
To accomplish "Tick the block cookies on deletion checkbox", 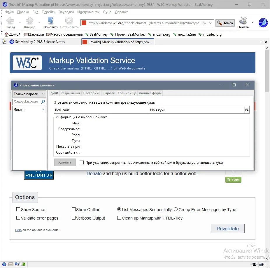I will (x=82, y=162).
